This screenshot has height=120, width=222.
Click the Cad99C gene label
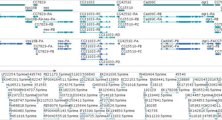(149, 2)
